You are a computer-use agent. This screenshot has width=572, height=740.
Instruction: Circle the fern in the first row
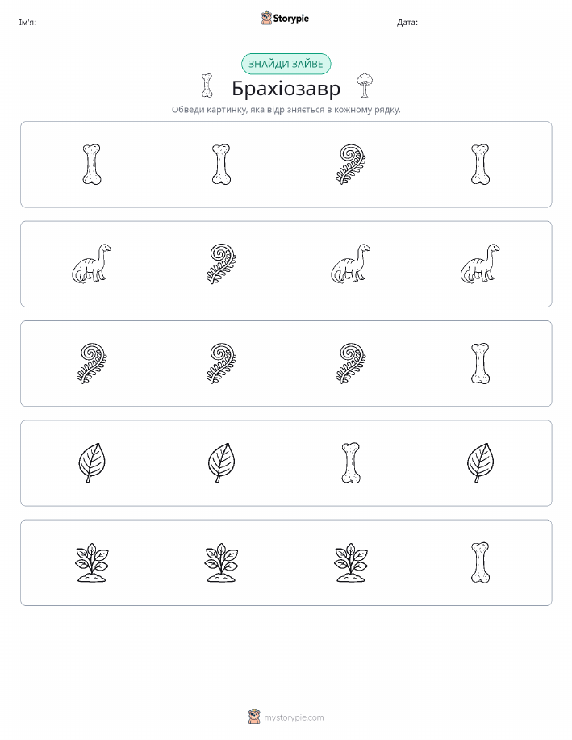[351, 165]
